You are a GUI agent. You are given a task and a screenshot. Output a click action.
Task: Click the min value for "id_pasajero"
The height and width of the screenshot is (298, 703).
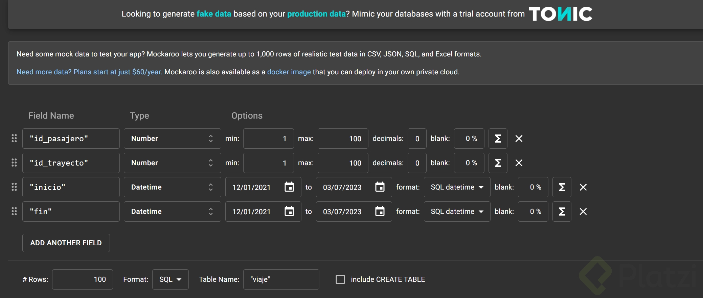269,139
